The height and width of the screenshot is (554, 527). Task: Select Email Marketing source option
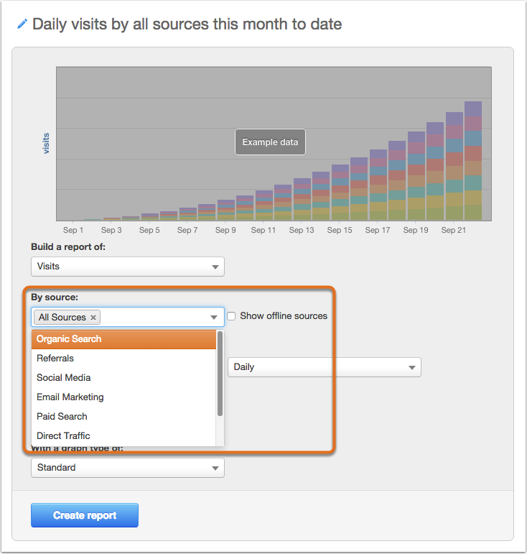coord(123,397)
